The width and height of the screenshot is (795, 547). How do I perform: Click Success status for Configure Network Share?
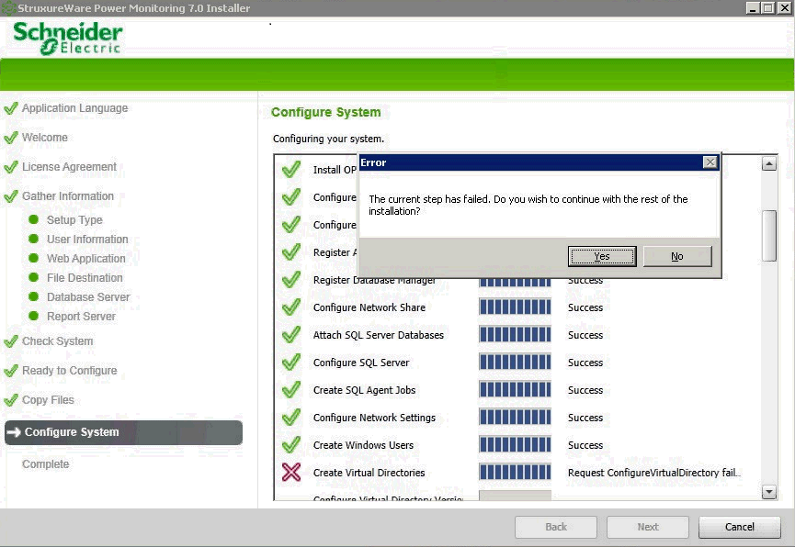coord(585,307)
